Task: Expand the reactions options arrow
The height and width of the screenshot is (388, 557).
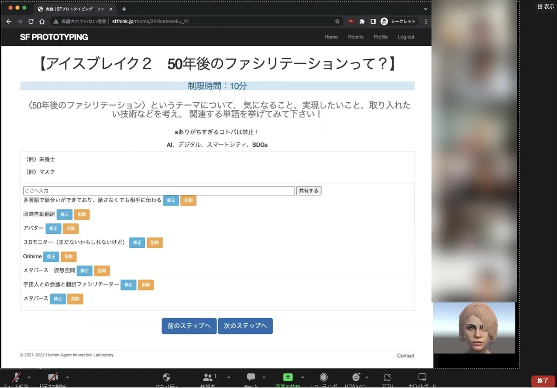Action: tap(367, 377)
